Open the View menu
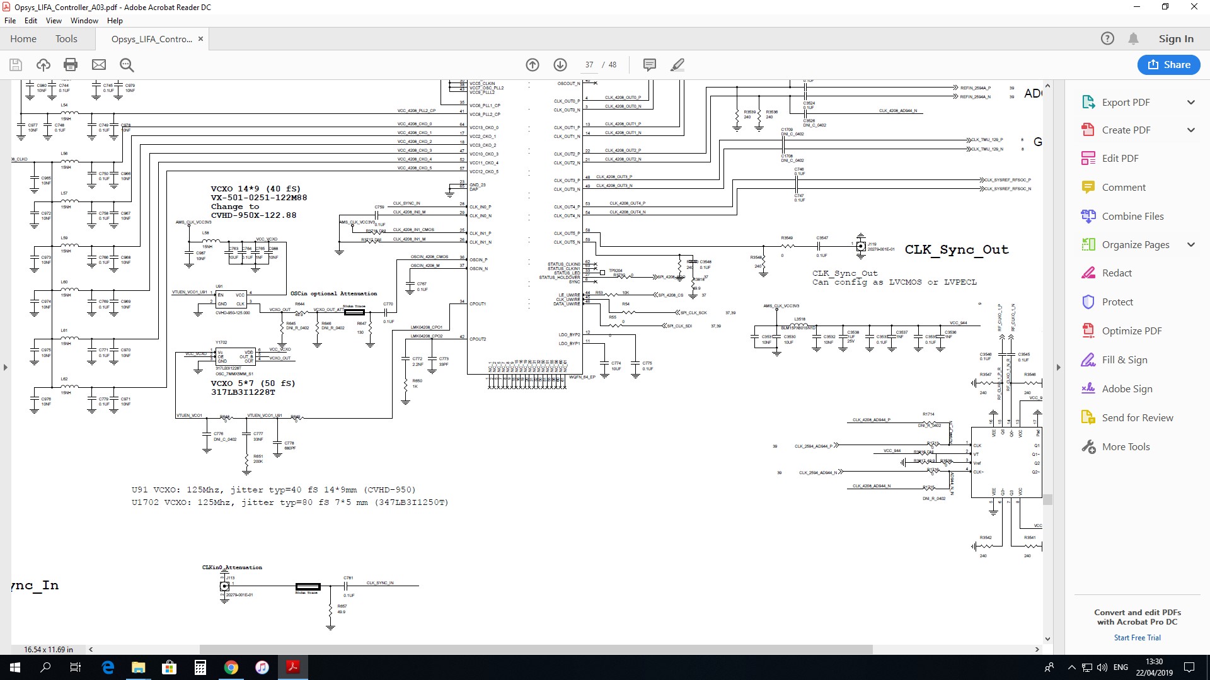1210x680 pixels. click(54, 21)
